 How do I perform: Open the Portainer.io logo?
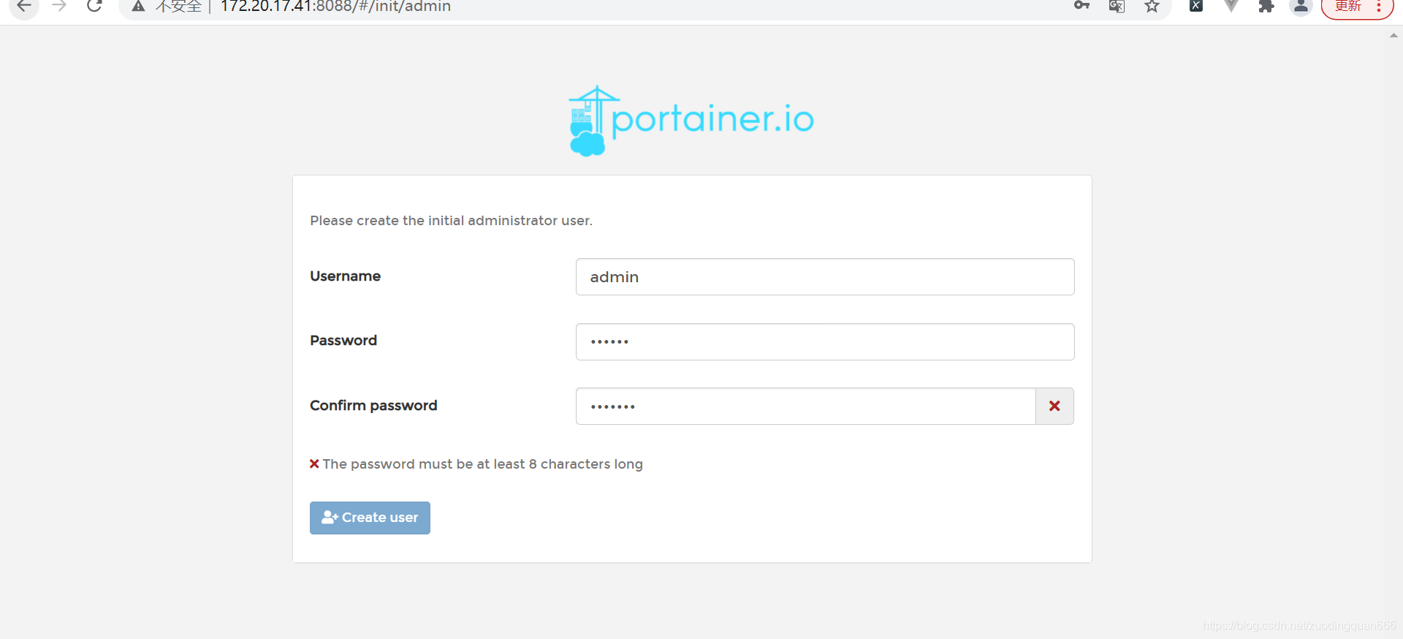coord(691,121)
